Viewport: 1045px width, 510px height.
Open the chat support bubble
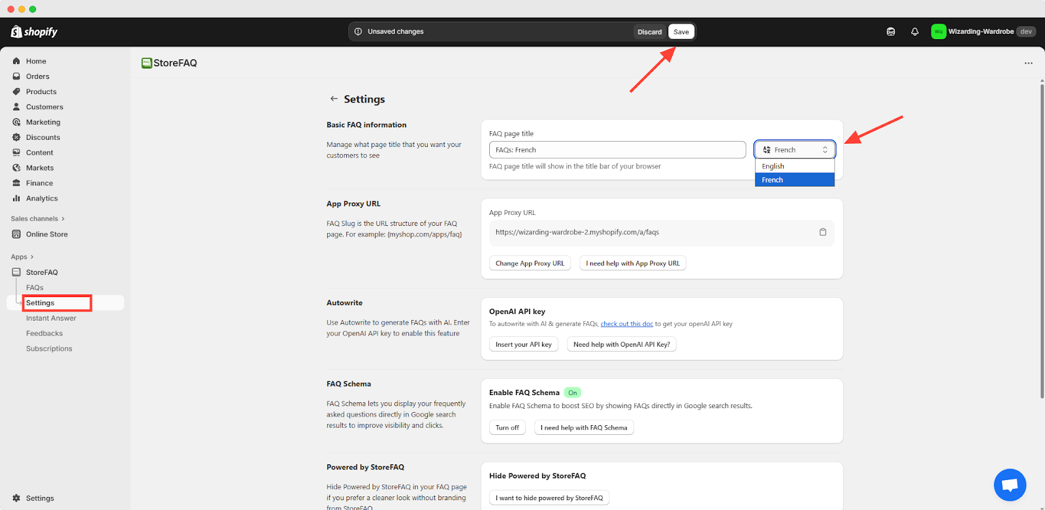(x=1010, y=485)
